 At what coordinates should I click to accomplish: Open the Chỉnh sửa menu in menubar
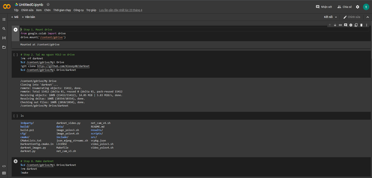[27, 10]
